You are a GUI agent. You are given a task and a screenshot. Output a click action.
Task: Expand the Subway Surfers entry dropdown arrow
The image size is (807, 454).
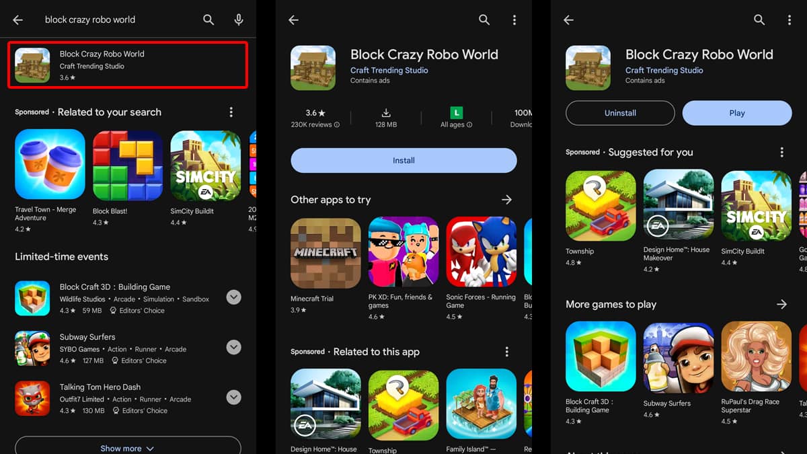[233, 347]
